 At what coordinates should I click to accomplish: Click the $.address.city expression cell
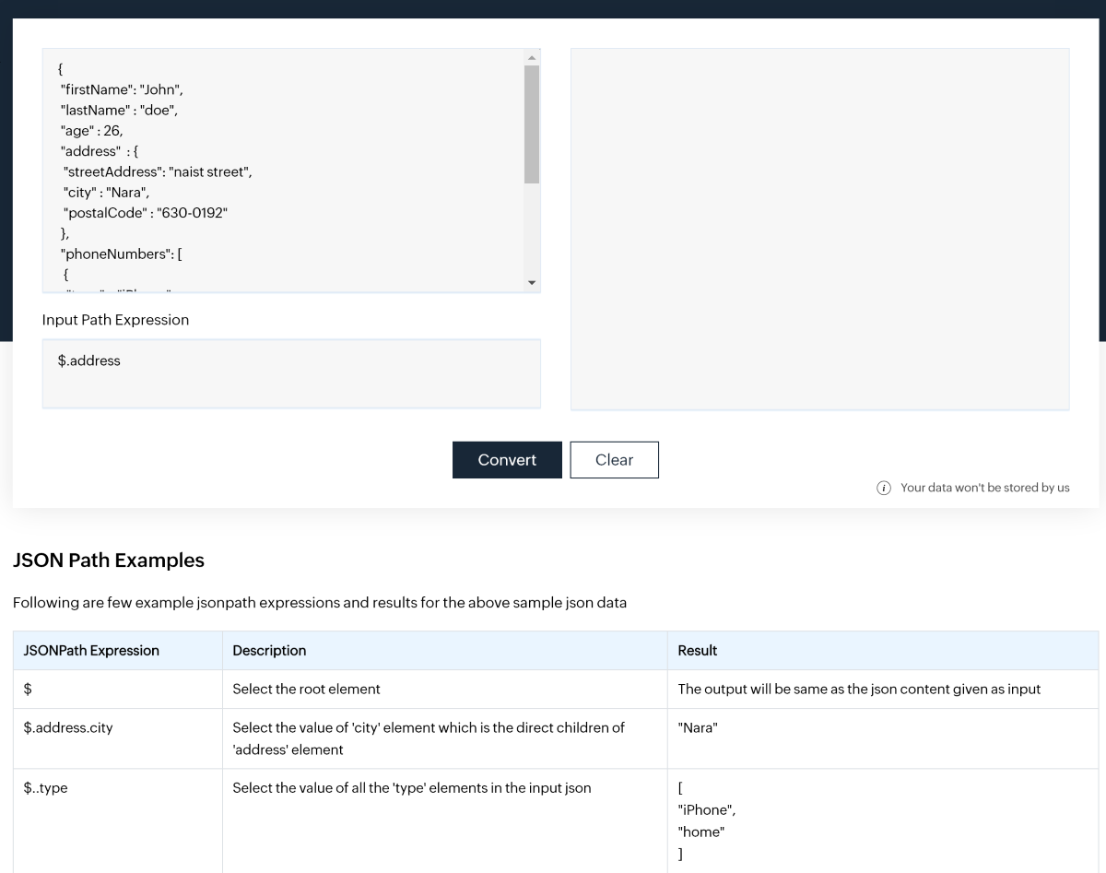click(x=68, y=728)
